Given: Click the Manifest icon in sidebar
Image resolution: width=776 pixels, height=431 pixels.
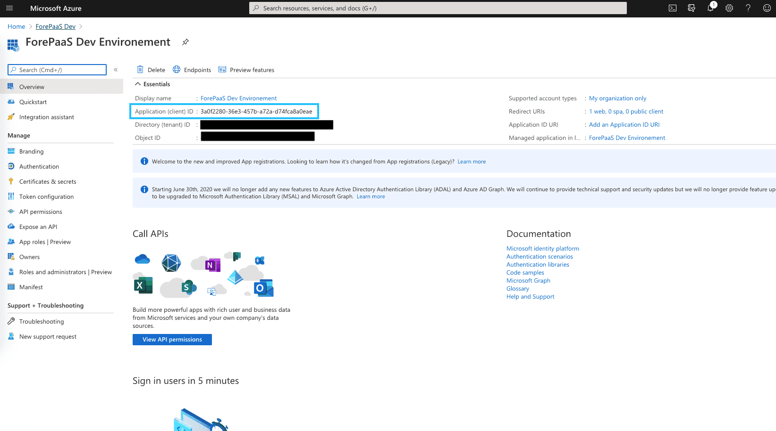Looking at the screenshot, I should pyautogui.click(x=11, y=287).
